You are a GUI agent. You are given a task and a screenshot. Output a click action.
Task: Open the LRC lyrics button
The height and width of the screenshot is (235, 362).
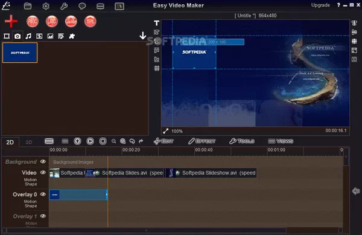51,22
